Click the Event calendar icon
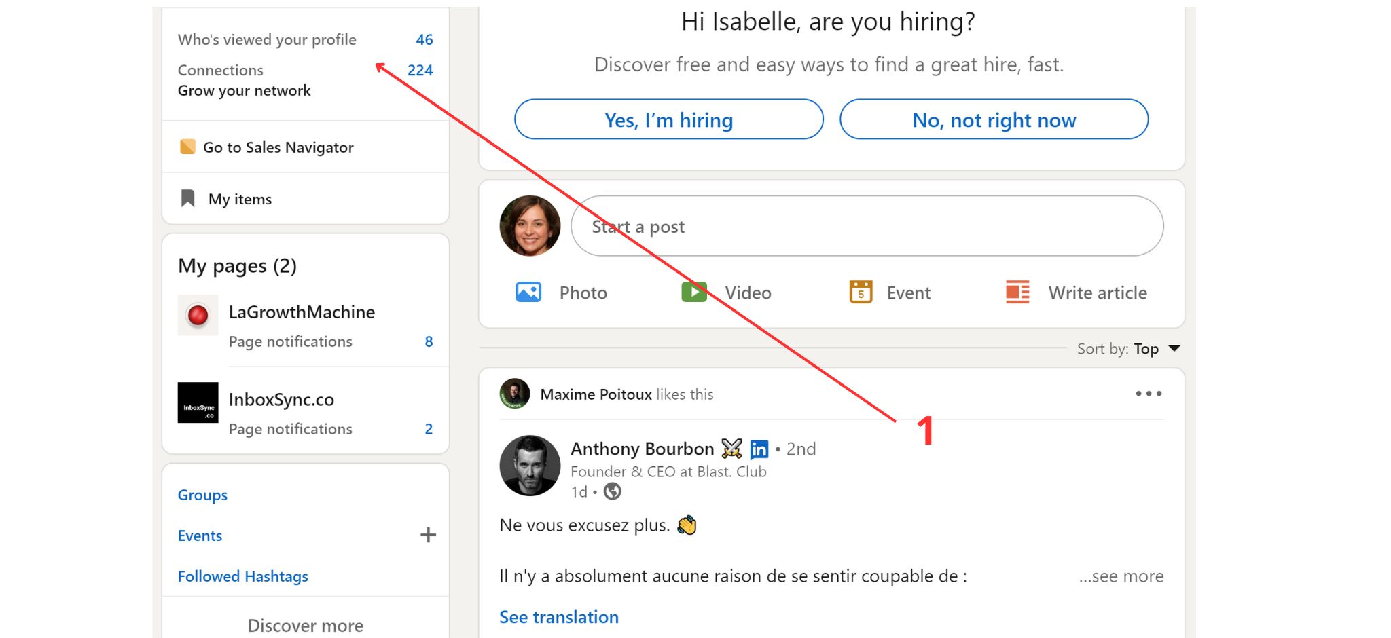1391x638 pixels. 861,292
